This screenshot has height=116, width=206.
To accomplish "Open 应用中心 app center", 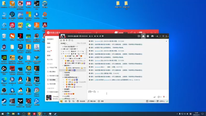I will [x=161, y=101].
